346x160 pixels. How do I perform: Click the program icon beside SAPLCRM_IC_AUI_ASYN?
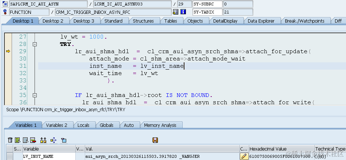click(x=5, y=4)
